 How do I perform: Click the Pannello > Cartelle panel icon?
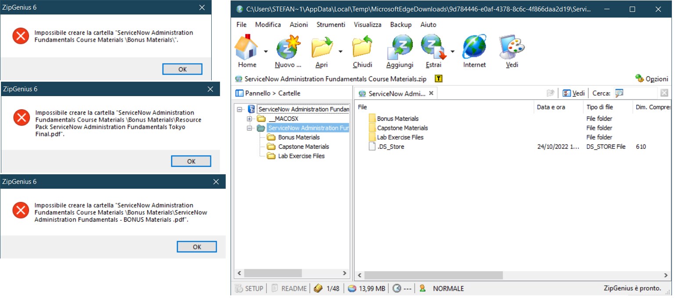[239, 93]
